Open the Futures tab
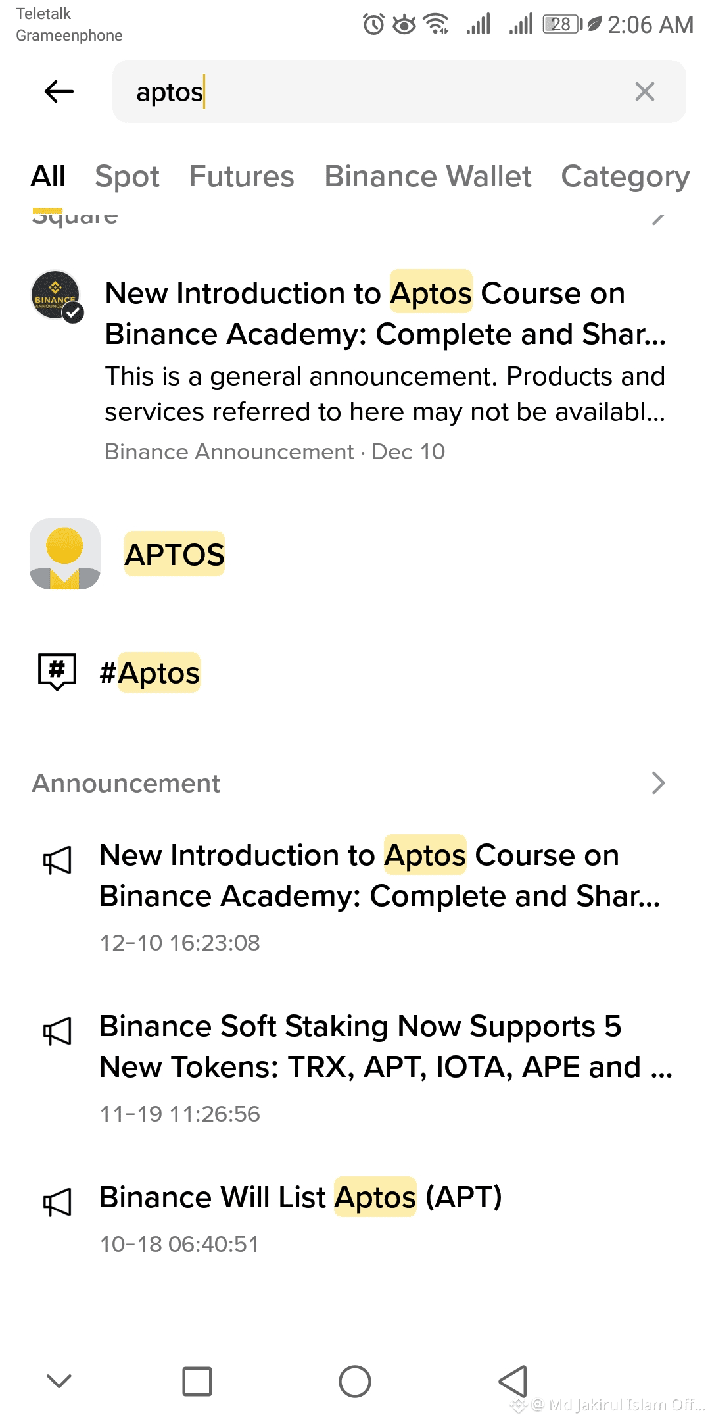 click(241, 176)
